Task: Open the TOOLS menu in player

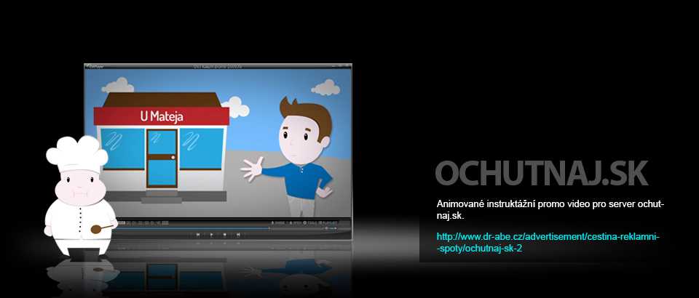Action: 310,222
